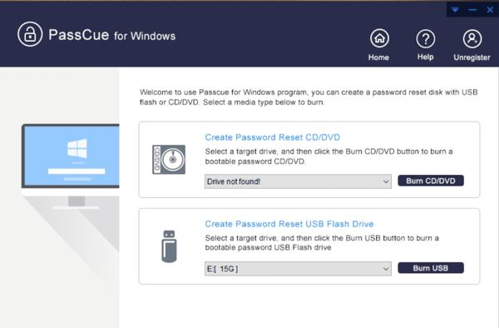Open Create Password Reset CD/DVD heading
This screenshot has height=328, width=499.
point(273,137)
